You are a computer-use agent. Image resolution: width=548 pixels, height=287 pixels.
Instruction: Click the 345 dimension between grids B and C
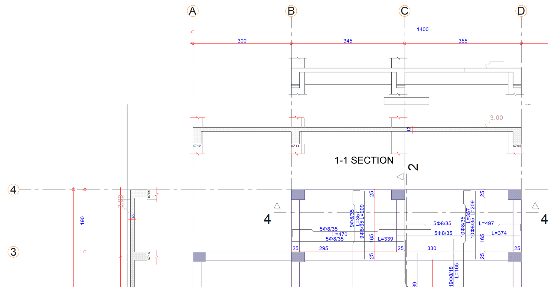(x=348, y=41)
